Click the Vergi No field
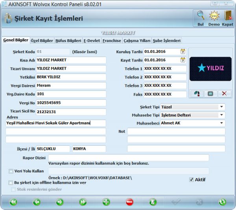 click(71, 103)
